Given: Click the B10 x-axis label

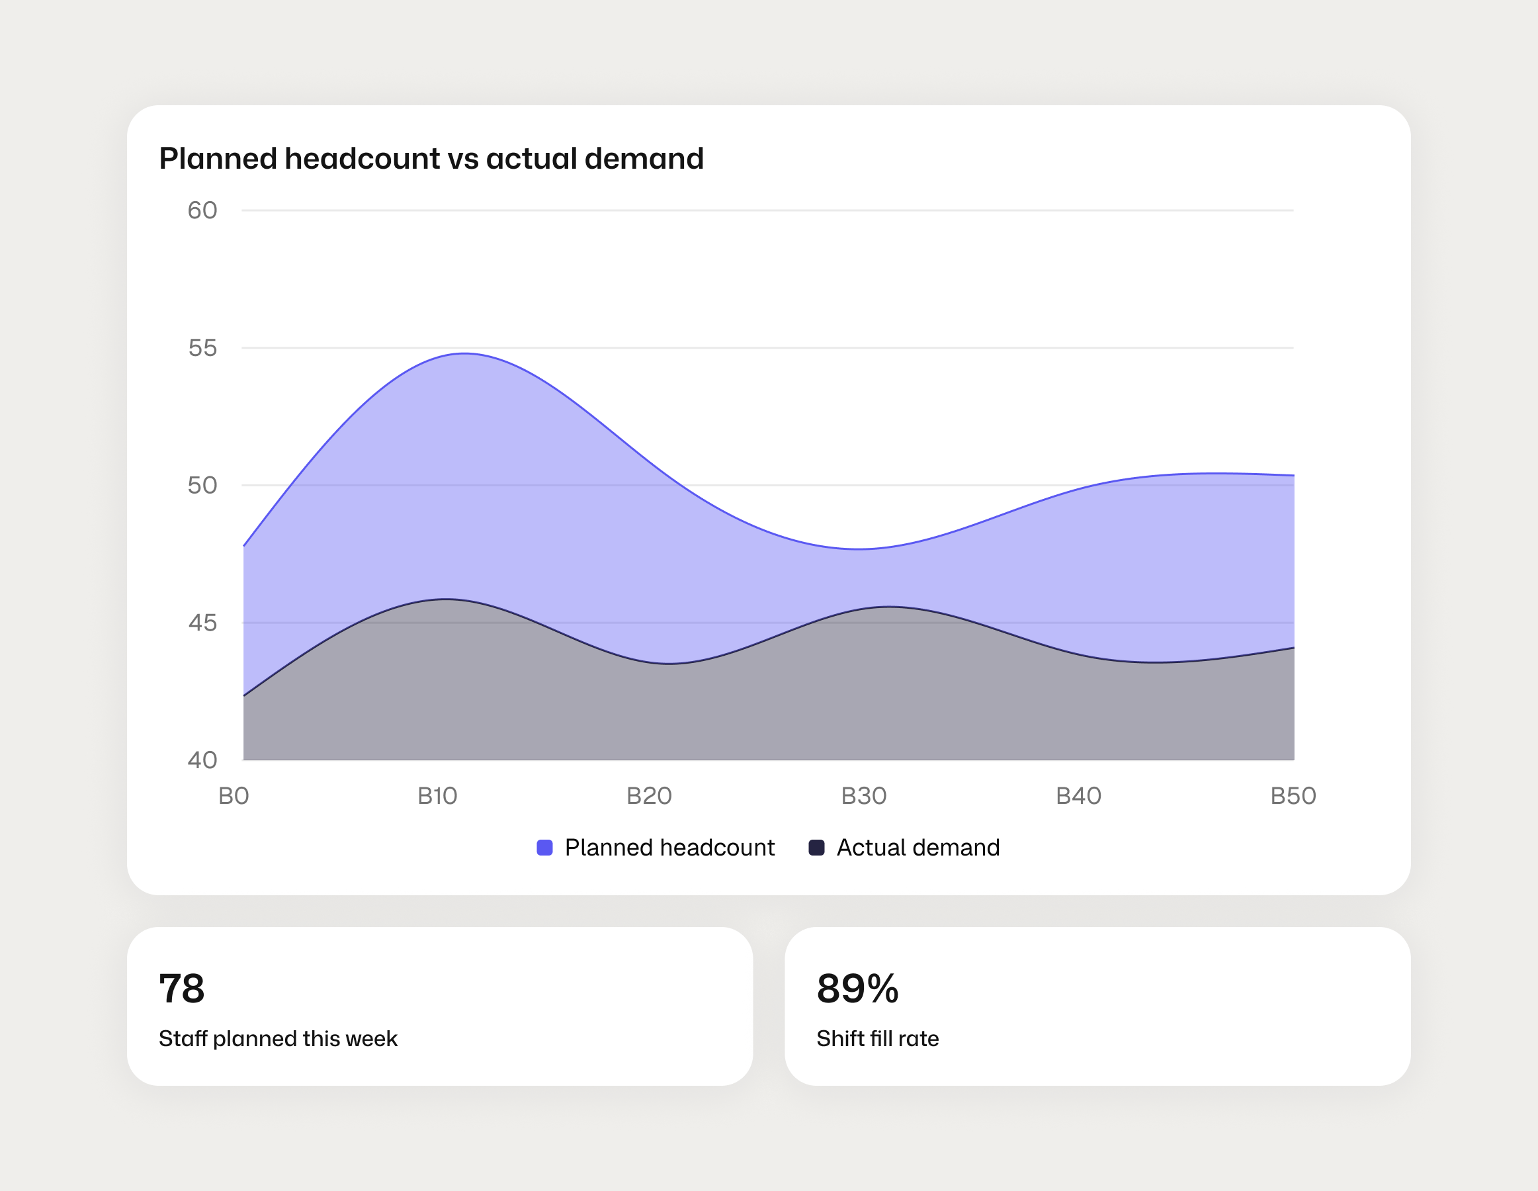Looking at the screenshot, I should coord(437,796).
